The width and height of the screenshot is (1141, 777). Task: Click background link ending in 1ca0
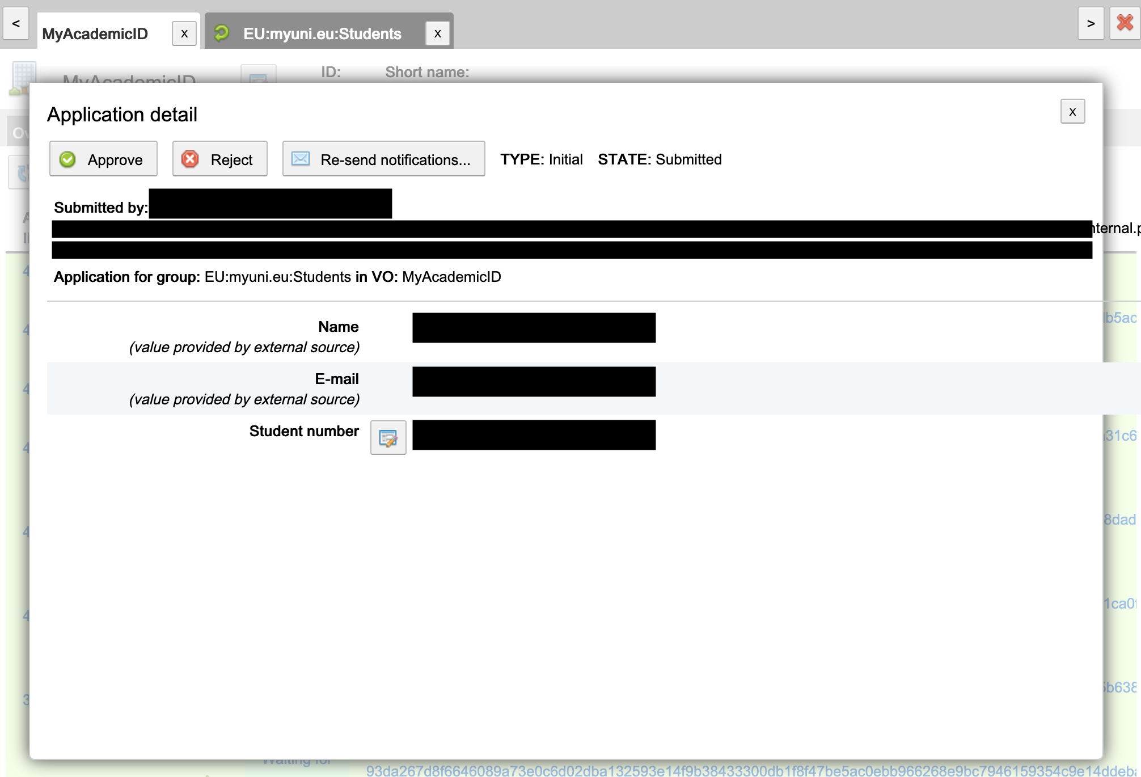(x=1121, y=604)
